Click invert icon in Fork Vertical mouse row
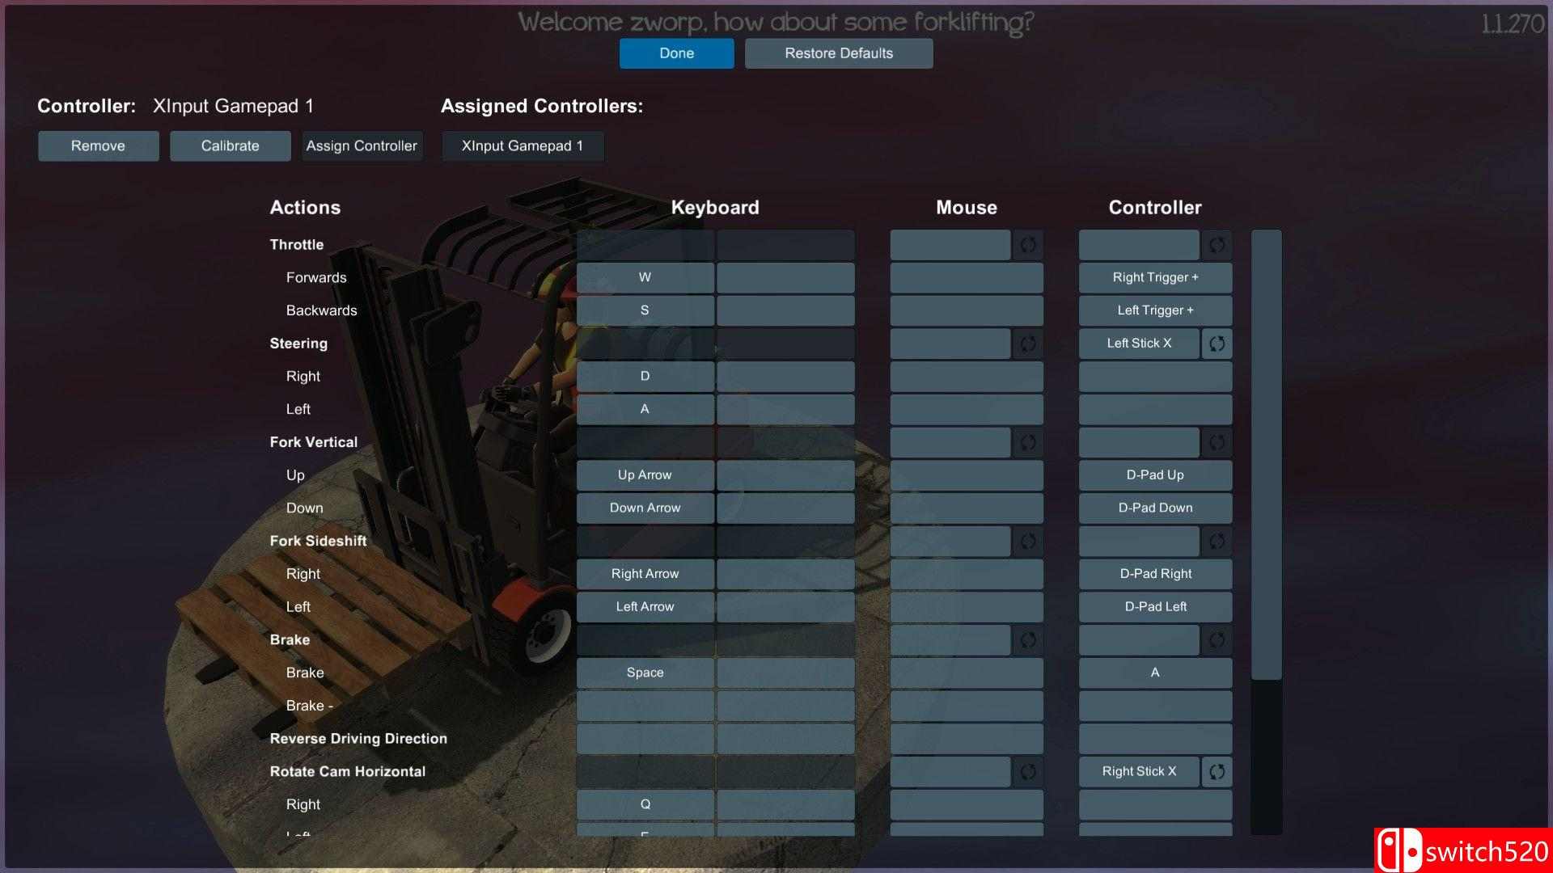 [x=1028, y=442]
